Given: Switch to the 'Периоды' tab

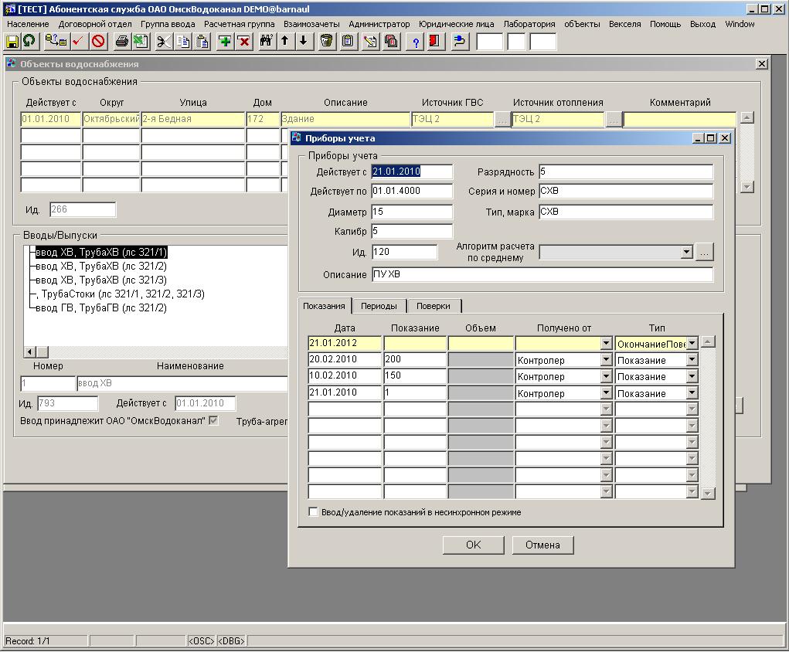Looking at the screenshot, I should [x=379, y=306].
